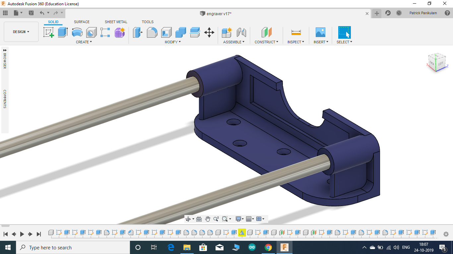
Task: Toggle grid display settings
Action: tap(248, 219)
